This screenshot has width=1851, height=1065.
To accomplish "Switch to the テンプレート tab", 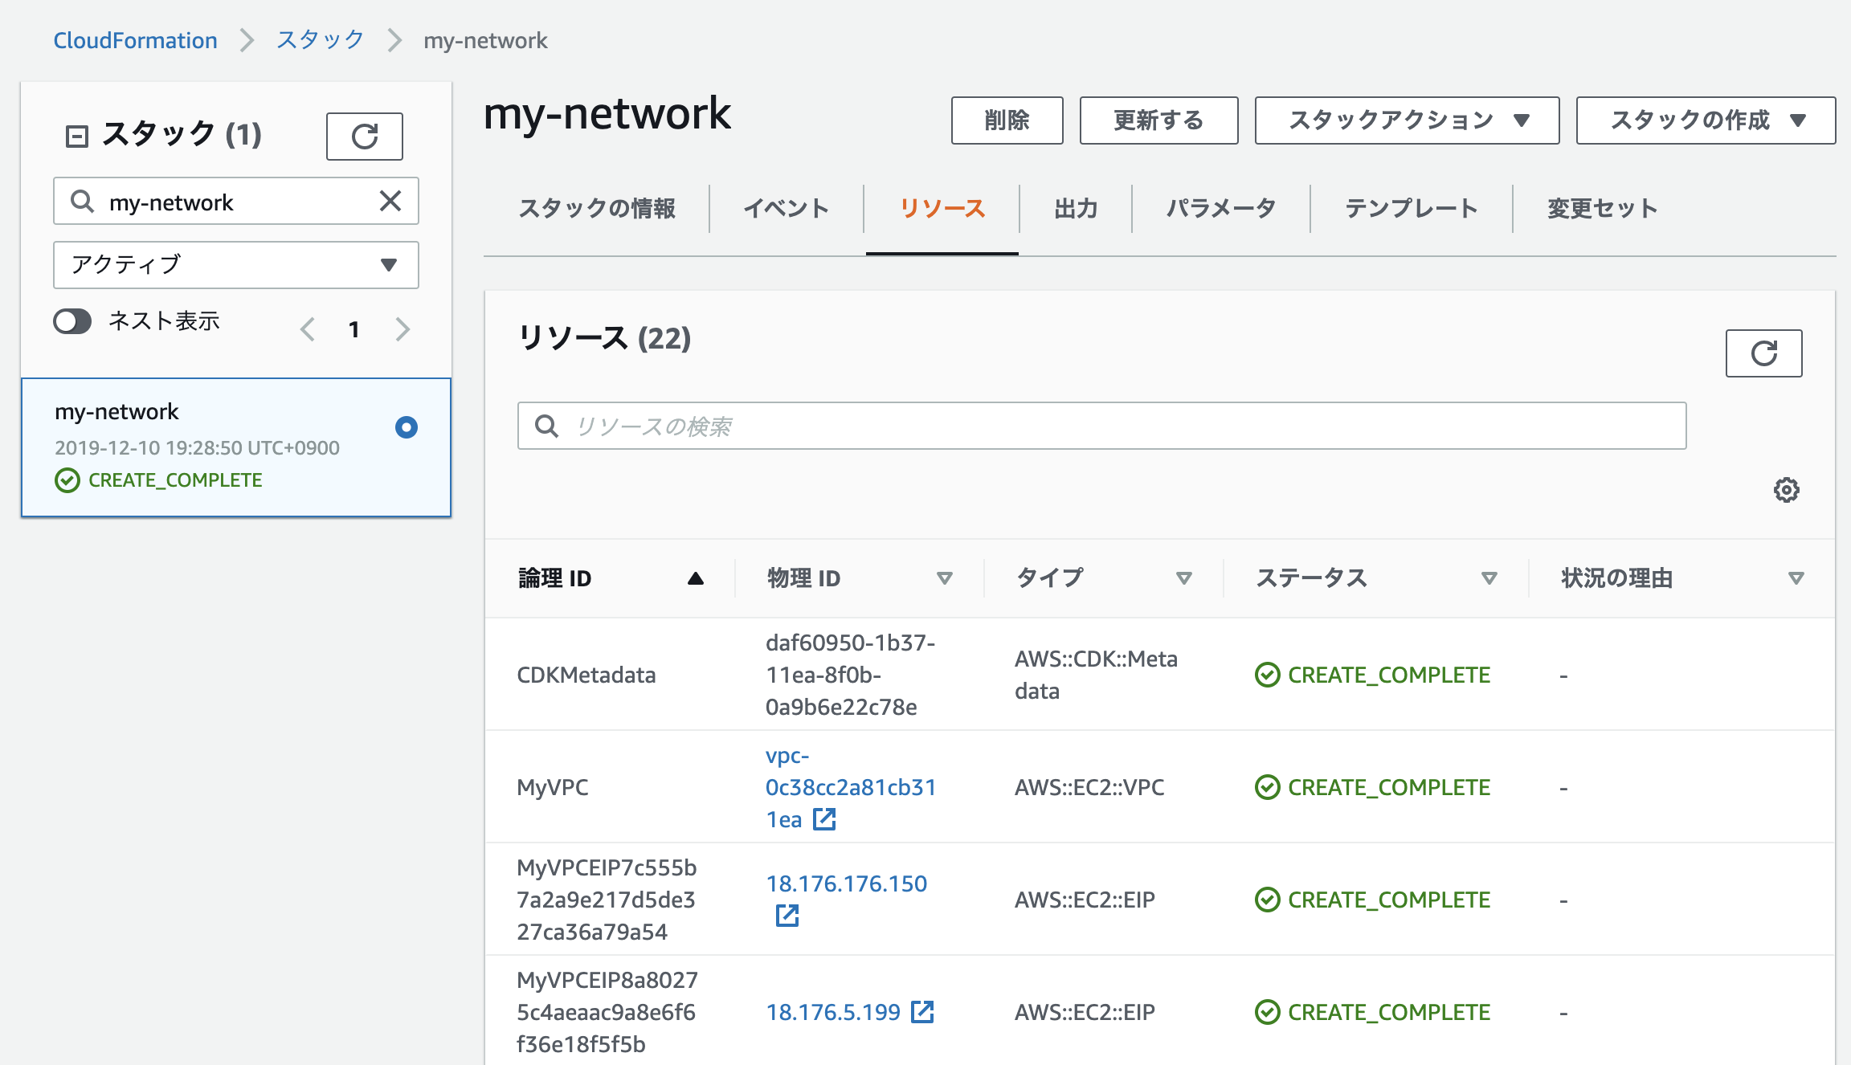I will (1411, 209).
